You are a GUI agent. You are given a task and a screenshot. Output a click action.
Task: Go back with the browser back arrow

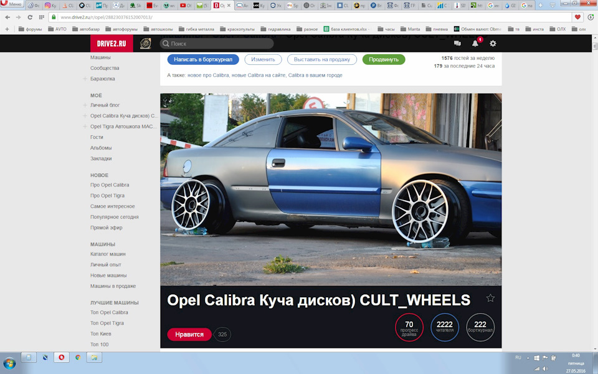coord(7,17)
